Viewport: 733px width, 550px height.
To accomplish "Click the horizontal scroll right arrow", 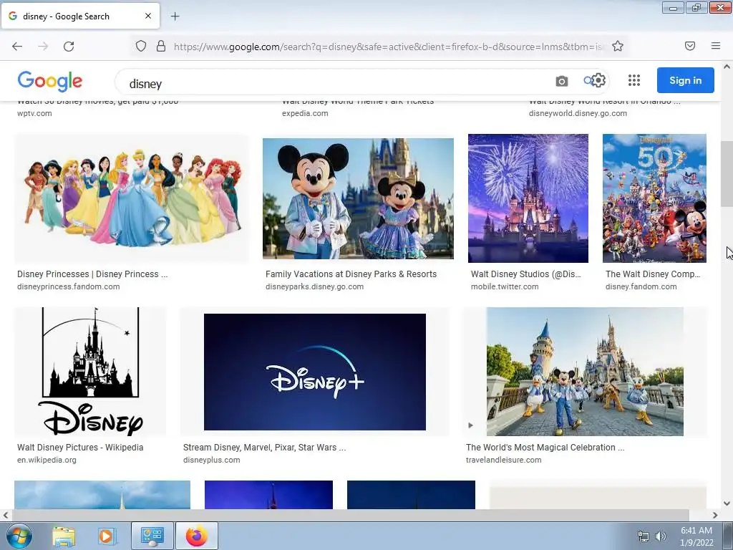I will [x=715, y=515].
